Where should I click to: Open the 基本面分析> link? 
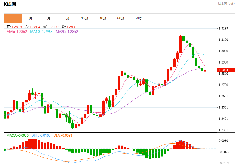[226, 4]
